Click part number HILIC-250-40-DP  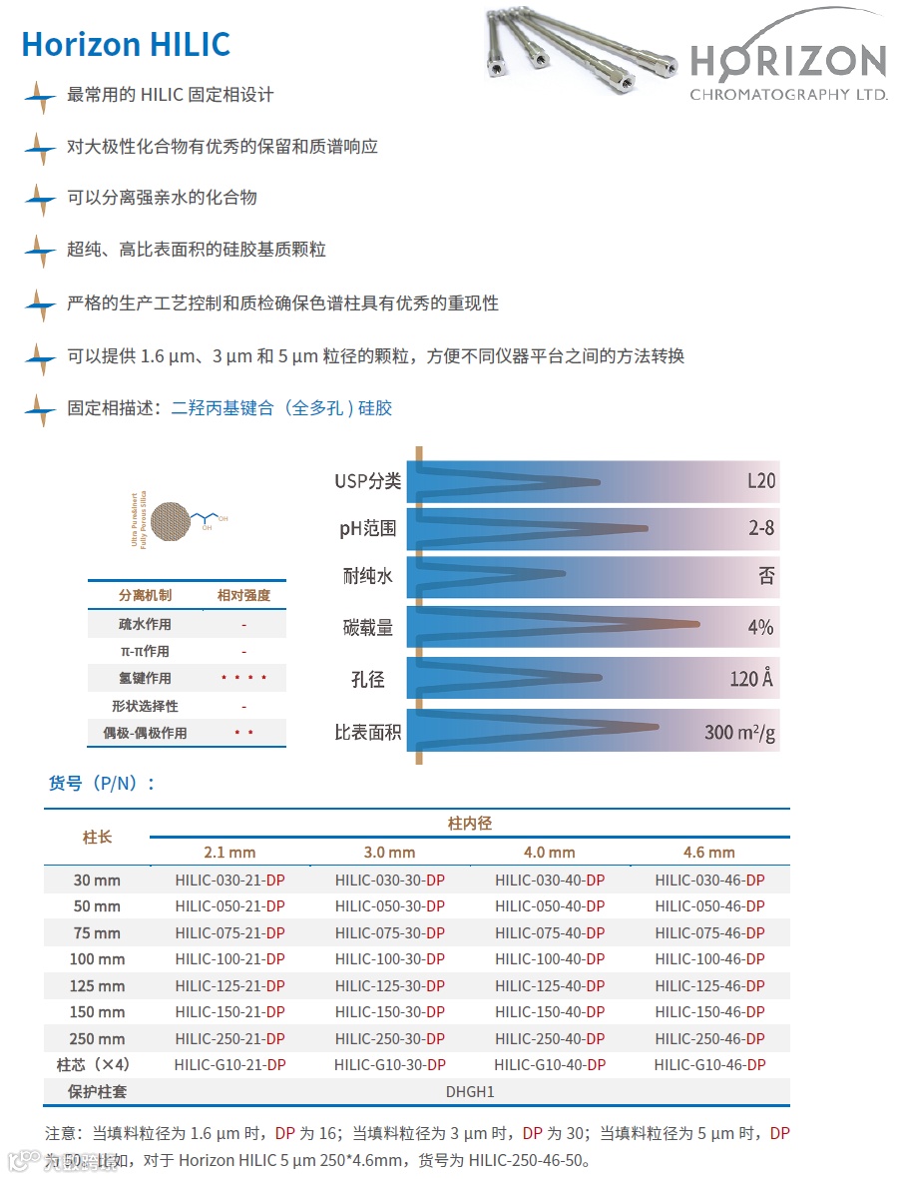click(550, 1039)
